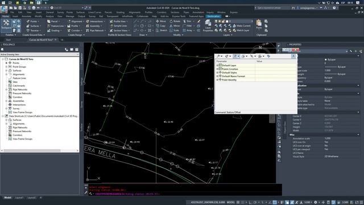Click the Surfaces tool in ribbon
Viewport: 364px width, 205px height.
click(x=34, y=26)
